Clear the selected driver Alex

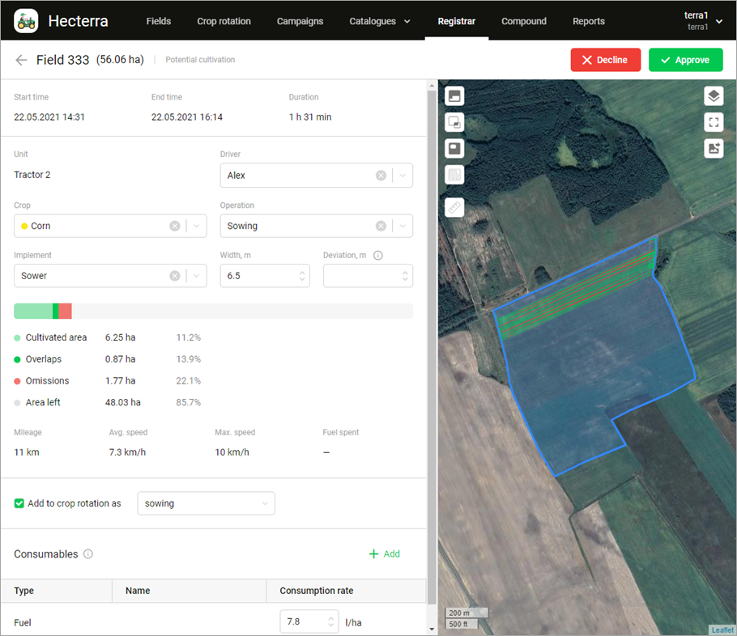coord(381,176)
